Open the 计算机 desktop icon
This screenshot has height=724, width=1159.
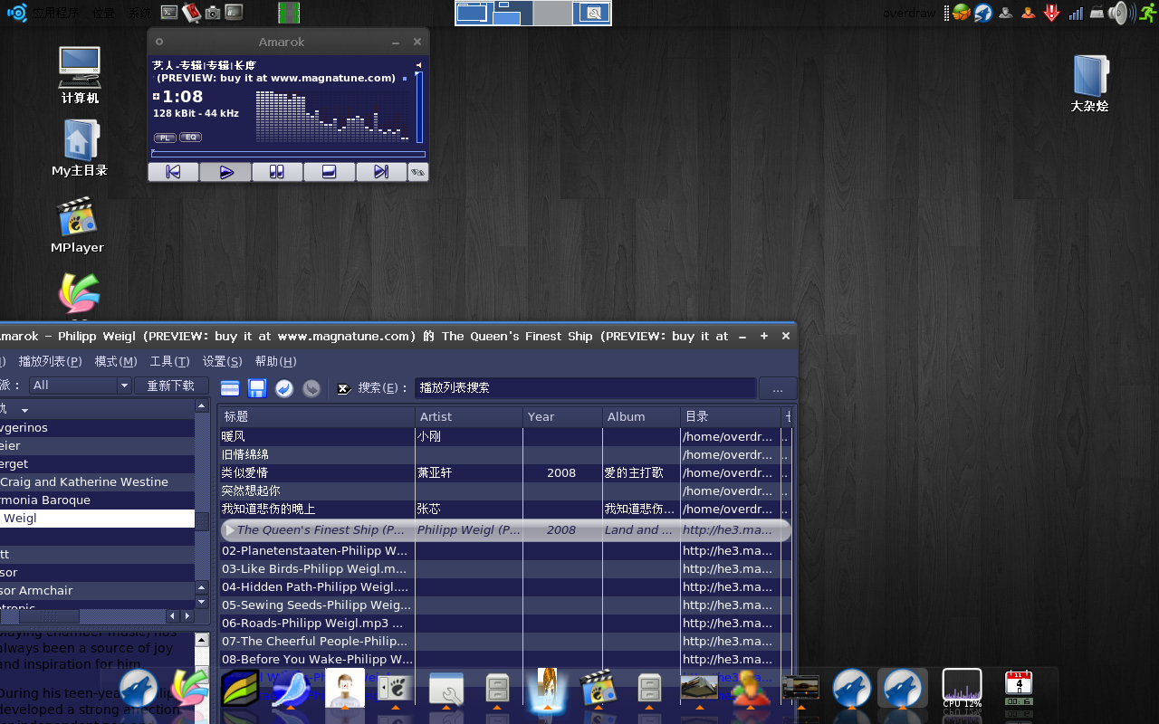tap(80, 75)
